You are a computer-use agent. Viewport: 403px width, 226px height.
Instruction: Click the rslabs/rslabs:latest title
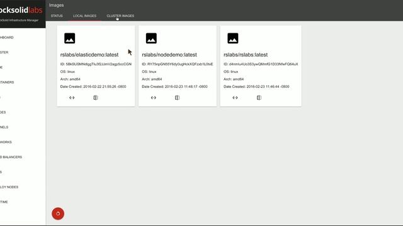click(x=246, y=55)
